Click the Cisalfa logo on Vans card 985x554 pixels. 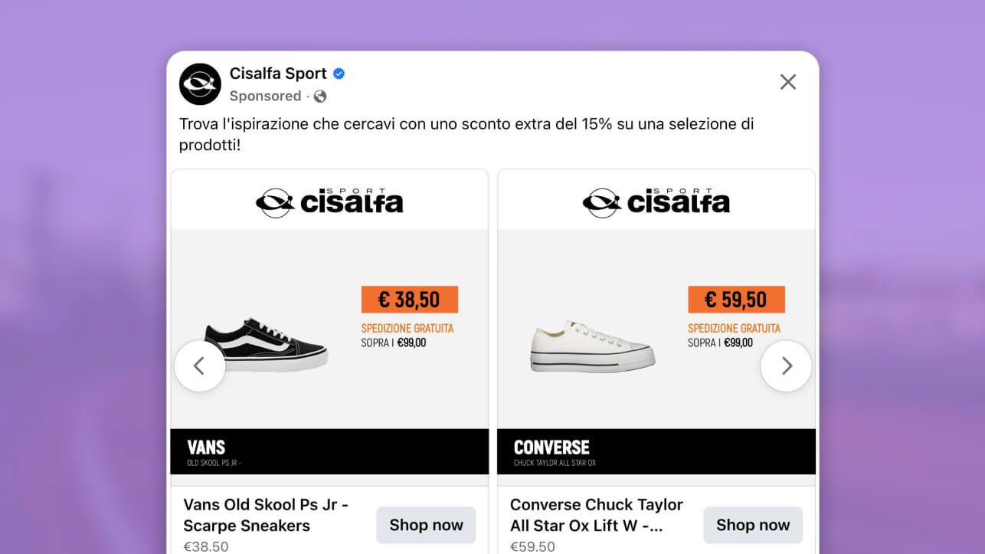click(329, 202)
